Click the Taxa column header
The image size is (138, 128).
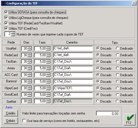click(x=42, y=42)
